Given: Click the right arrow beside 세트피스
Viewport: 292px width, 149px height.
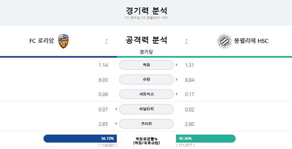Looking at the screenshot, I should click(177, 94).
